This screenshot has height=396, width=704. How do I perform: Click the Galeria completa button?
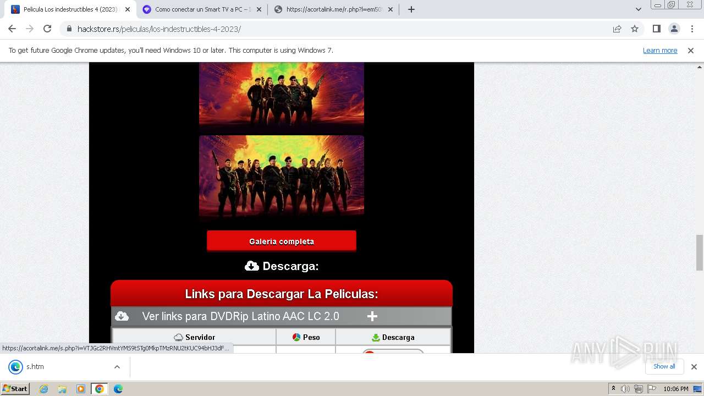point(282,241)
